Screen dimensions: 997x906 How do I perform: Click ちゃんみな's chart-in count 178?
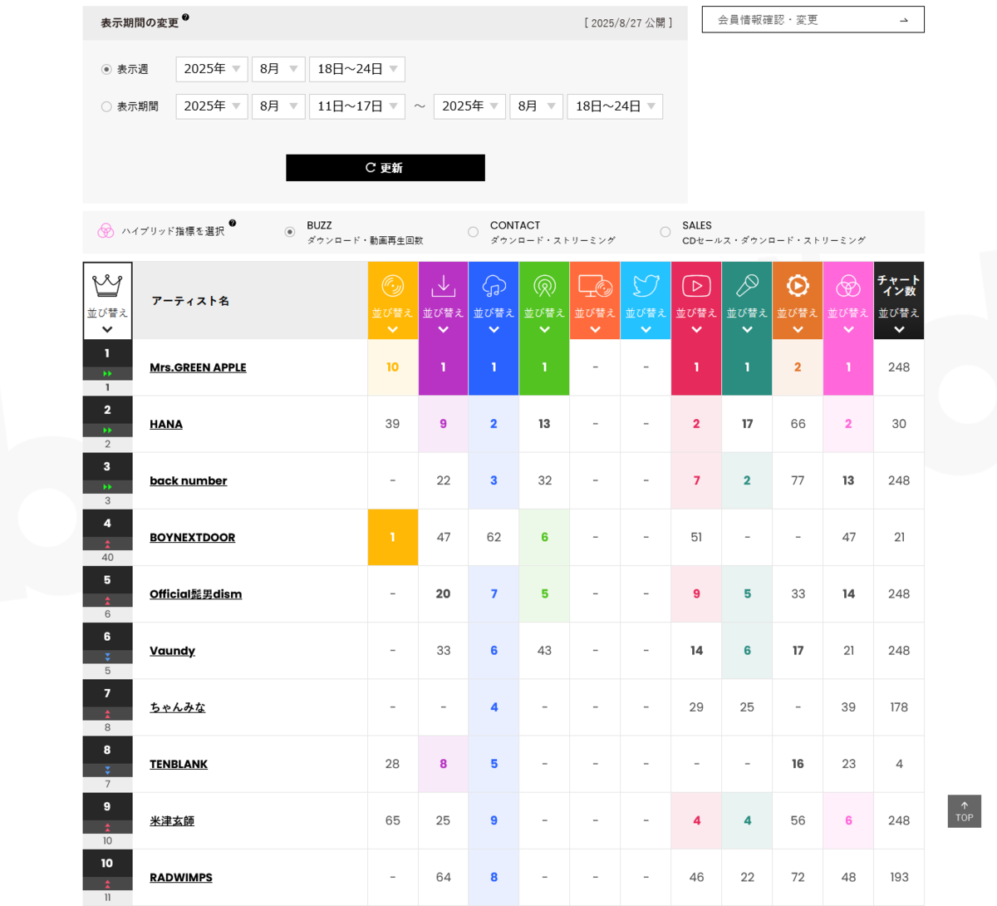click(899, 707)
